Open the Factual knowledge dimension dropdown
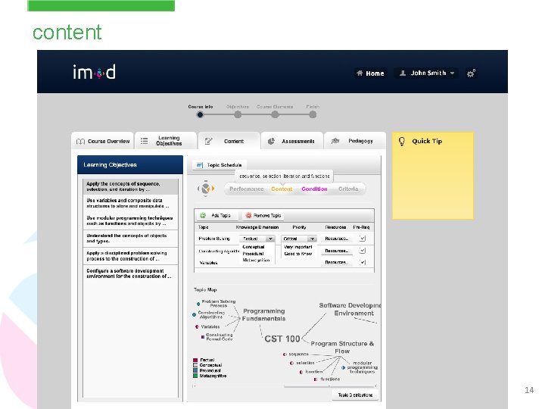 tap(257, 239)
